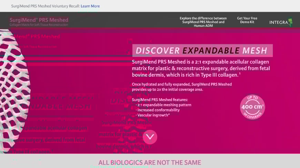Click the SurgiMend PRS Meshed Voluntary Recall text

(45, 6)
